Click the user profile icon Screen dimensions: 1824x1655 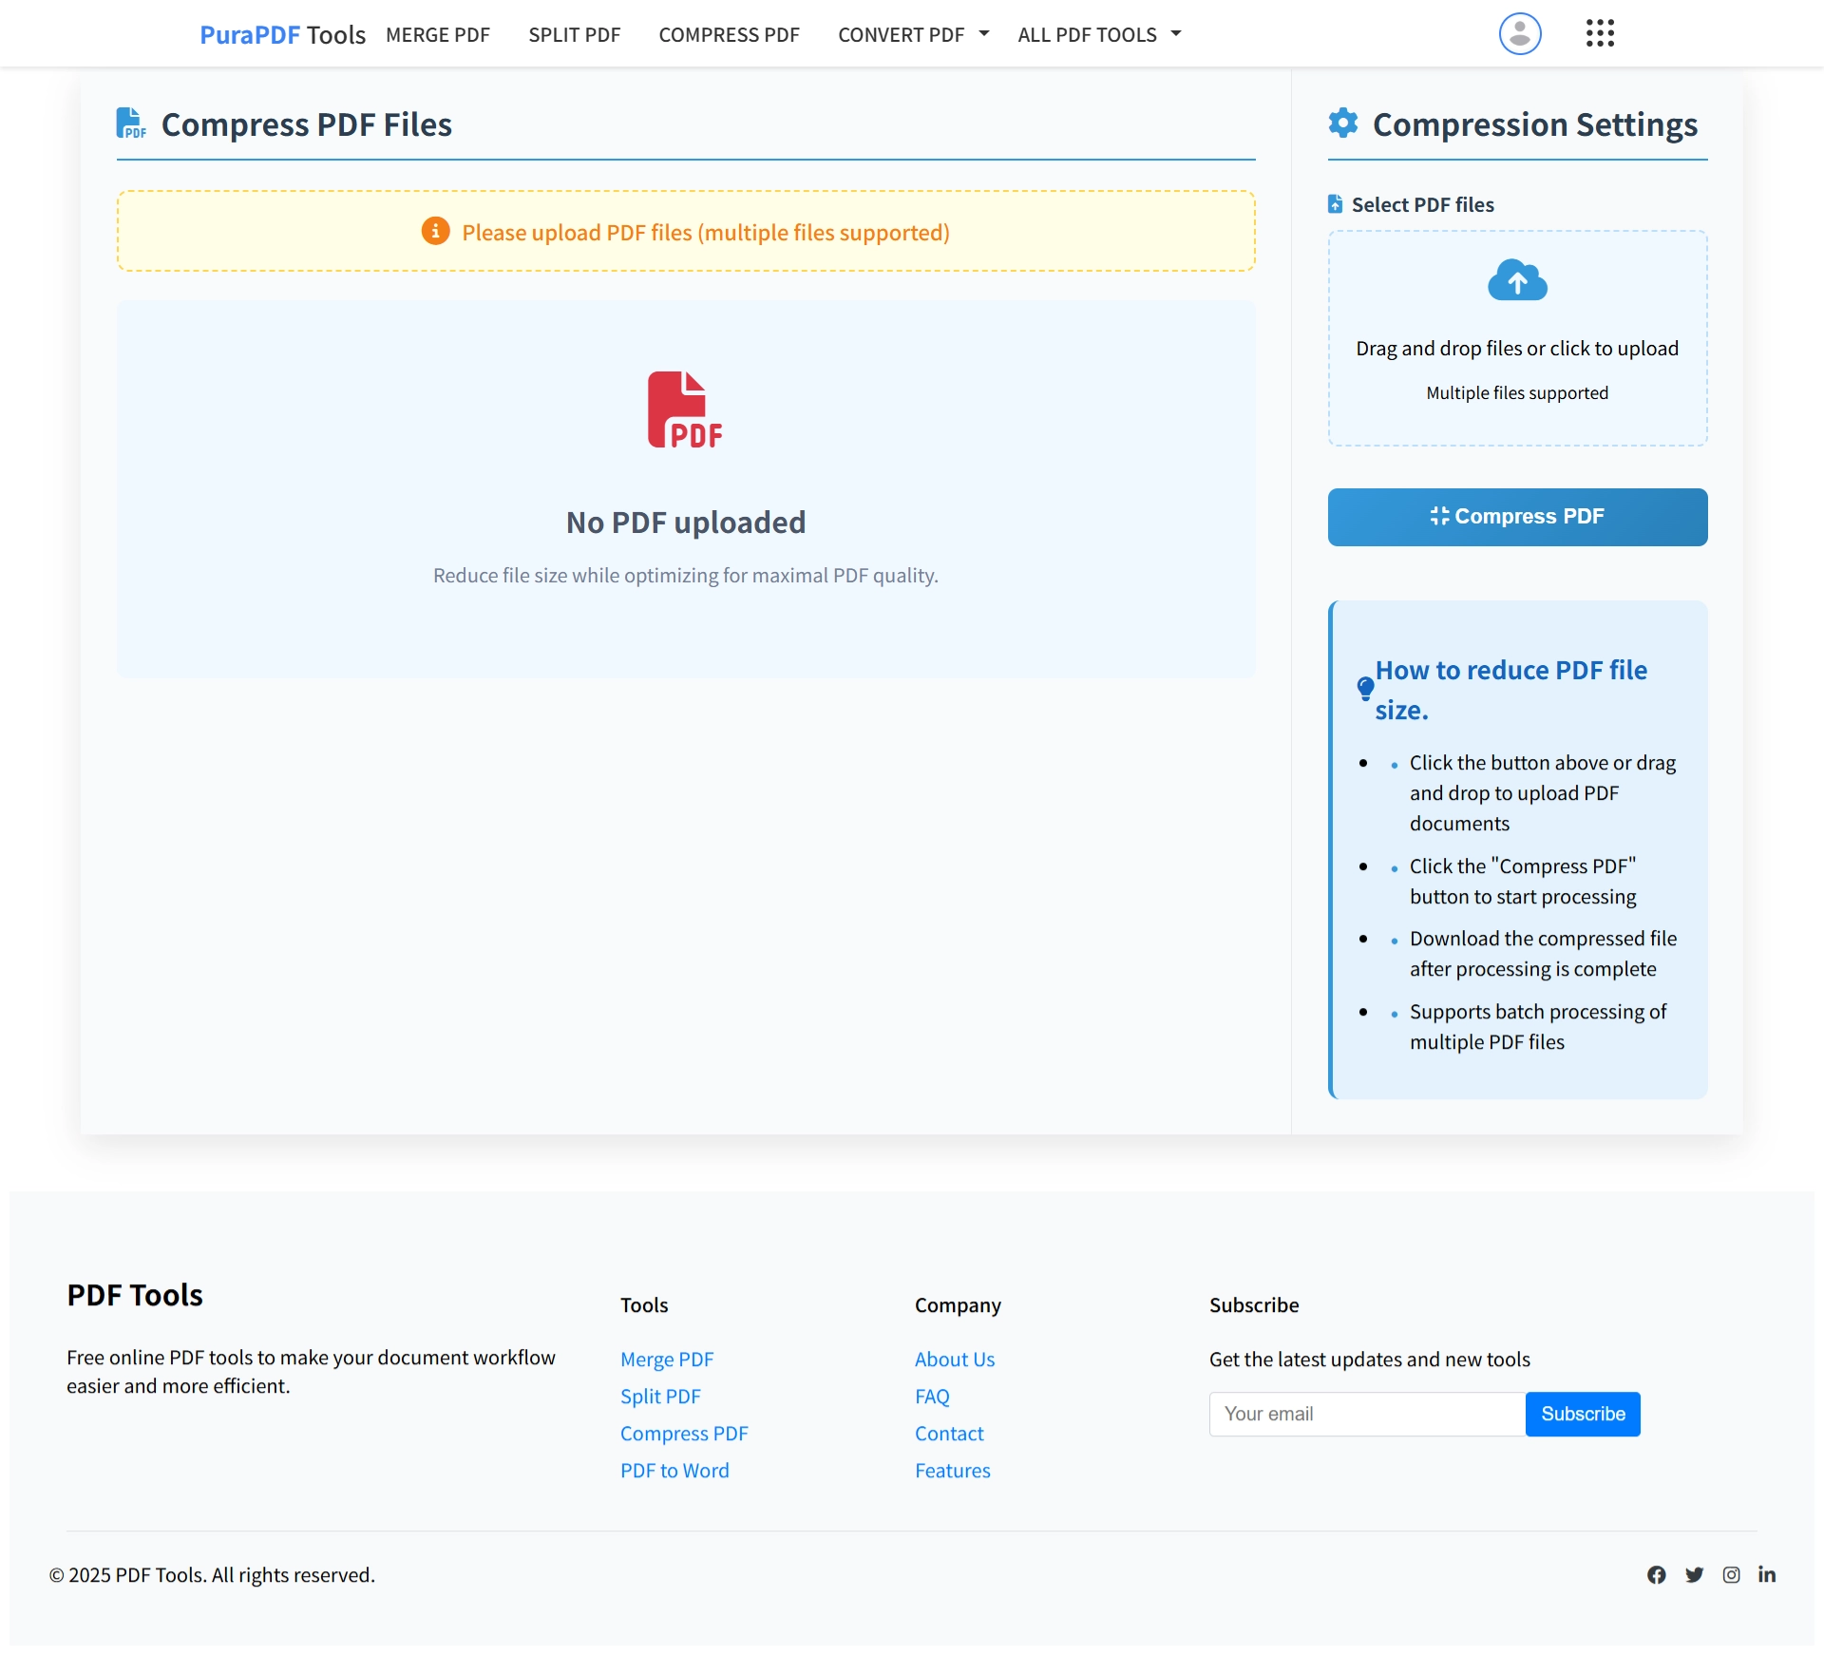tap(1519, 33)
